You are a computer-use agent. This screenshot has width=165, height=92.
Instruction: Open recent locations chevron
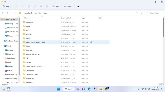coord(11,13)
